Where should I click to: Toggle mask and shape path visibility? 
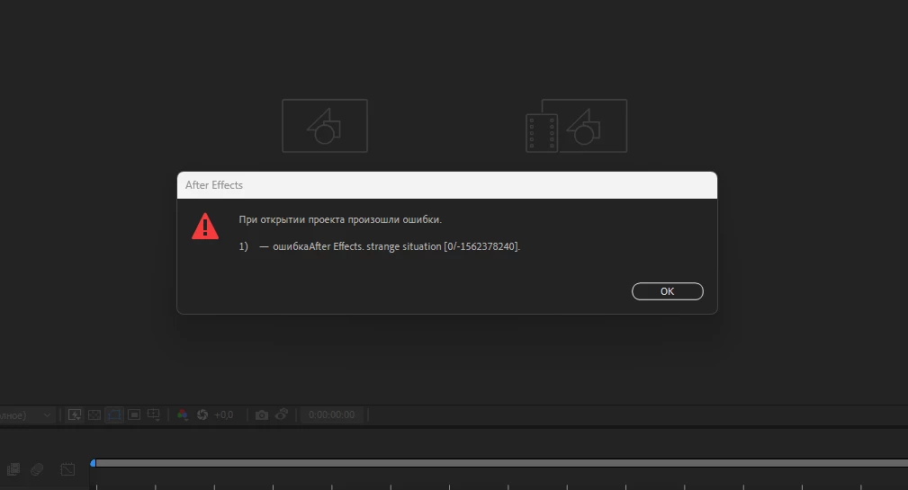(x=114, y=414)
